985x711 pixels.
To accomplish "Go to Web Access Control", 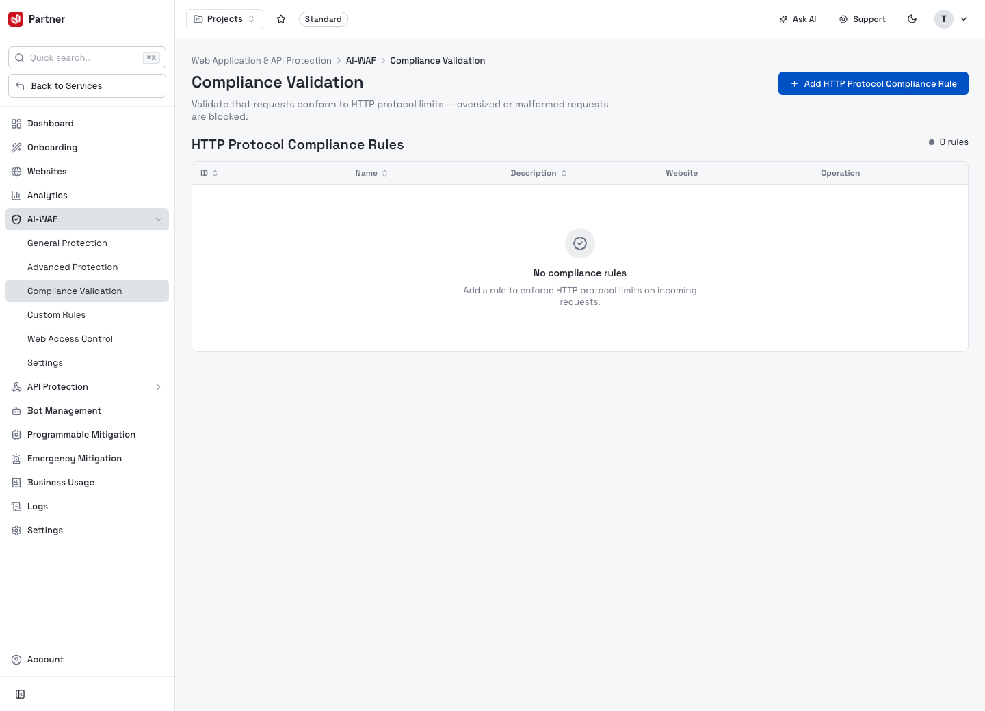I will pyautogui.click(x=87, y=339).
